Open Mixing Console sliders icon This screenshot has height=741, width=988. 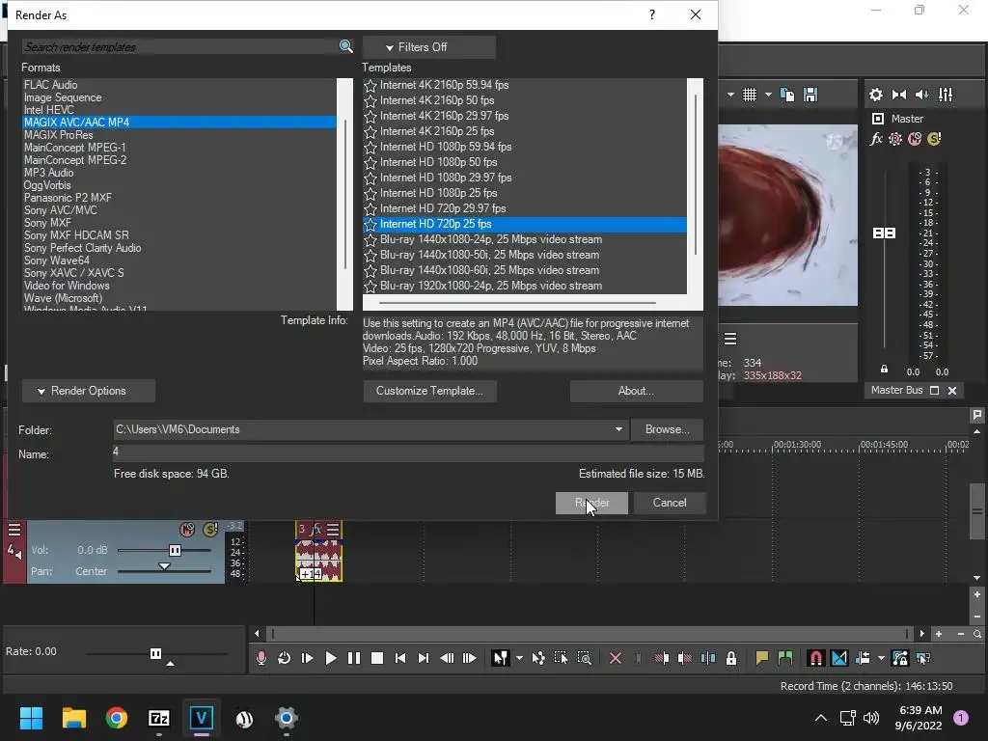tap(946, 95)
